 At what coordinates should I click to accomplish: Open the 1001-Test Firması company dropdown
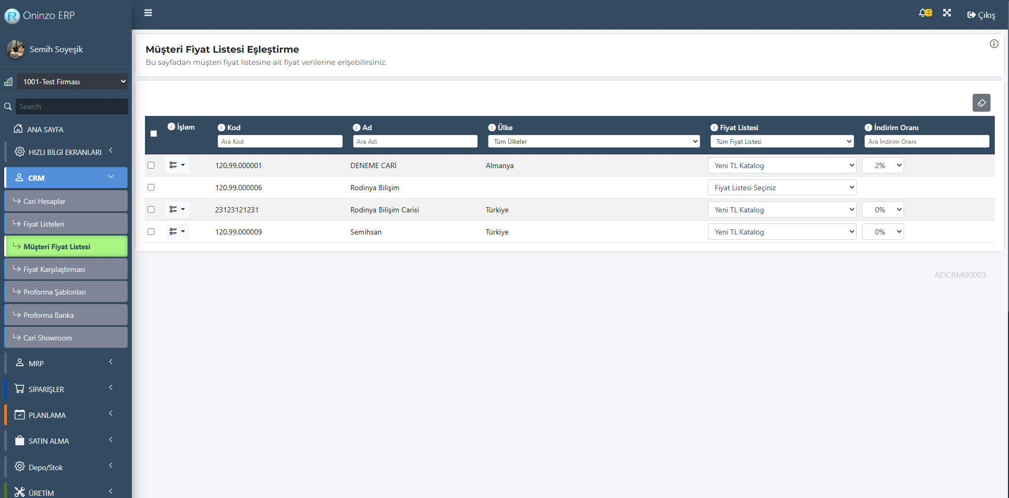point(72,82)
